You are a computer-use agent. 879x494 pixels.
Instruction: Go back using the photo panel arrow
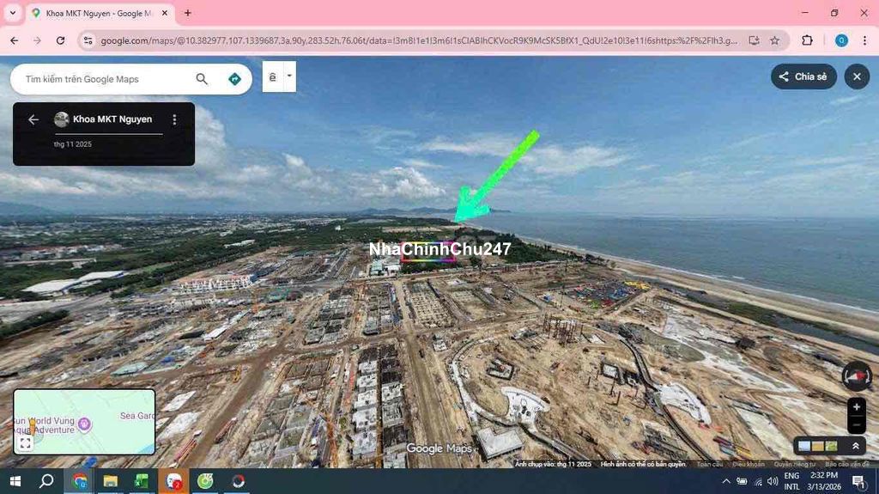pos(33,119)
